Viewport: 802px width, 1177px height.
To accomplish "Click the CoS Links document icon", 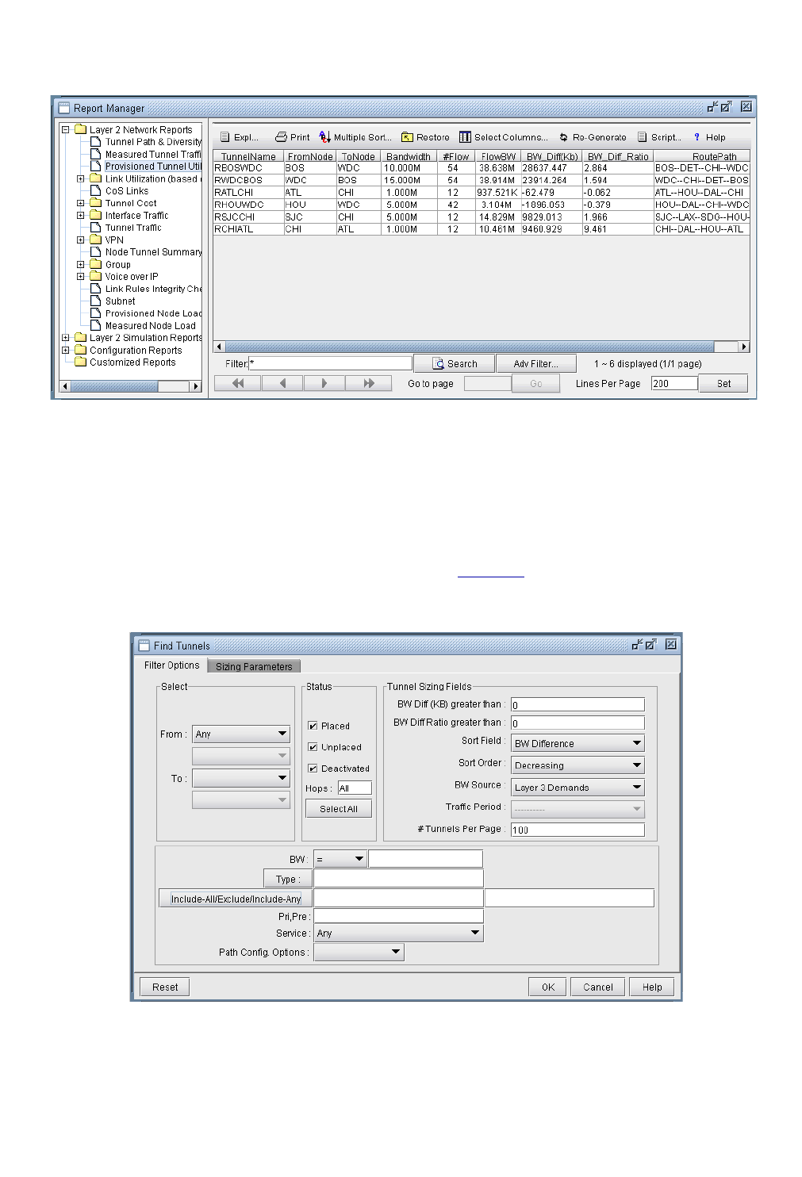I will 96,190.
